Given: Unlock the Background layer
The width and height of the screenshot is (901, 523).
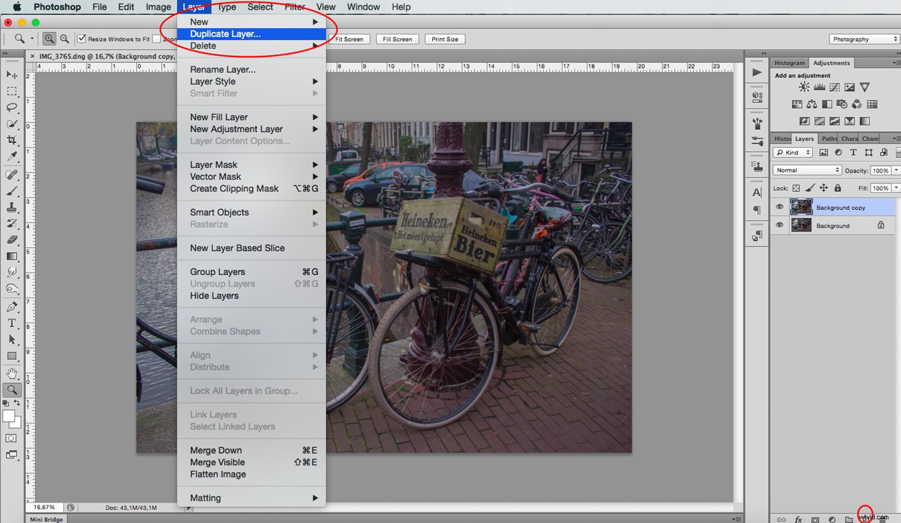Looking at the screenshot, I should click(x=881, y=225).
